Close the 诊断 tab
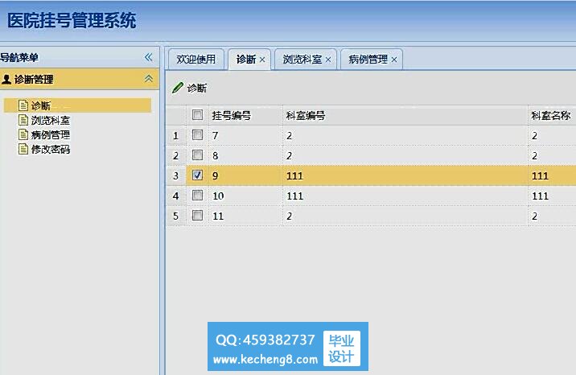The image size is (576, 375). tap(262, 60)
